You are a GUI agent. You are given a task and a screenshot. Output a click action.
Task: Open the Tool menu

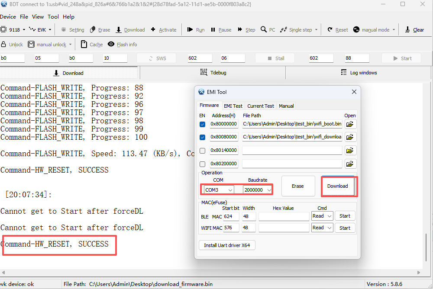tap(53, 16)
